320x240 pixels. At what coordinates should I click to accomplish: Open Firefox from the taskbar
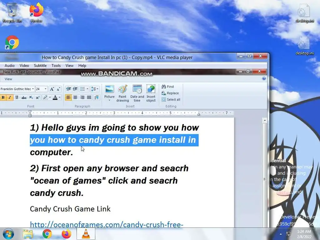click(x=67, y=234)
